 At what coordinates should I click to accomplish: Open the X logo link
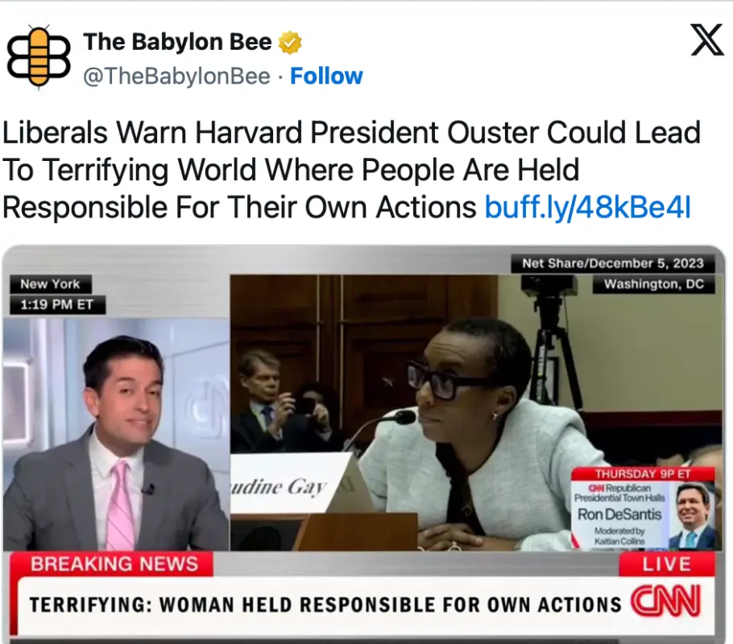[707, 40]
